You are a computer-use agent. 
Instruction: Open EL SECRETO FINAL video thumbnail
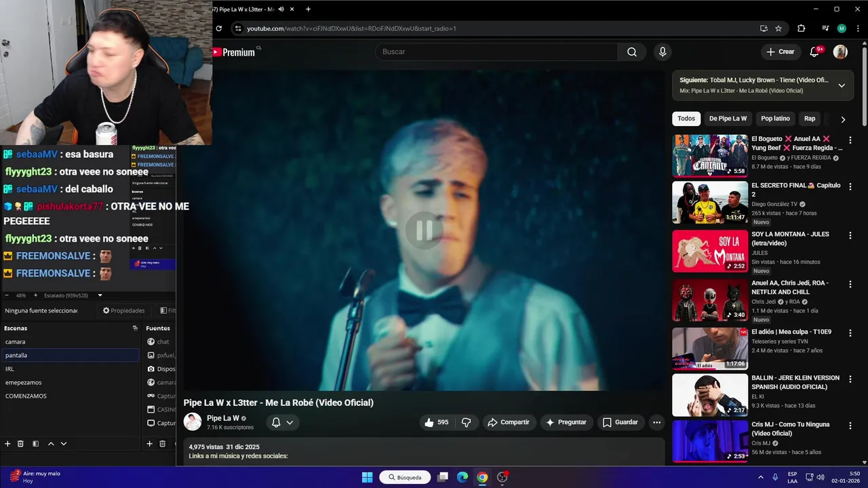(710, 202)
